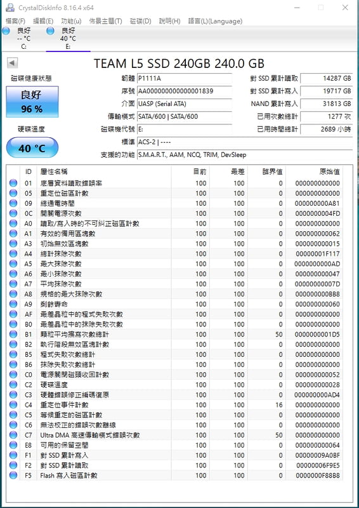This screenshot has width=359, height=508.
Task: Click the blue status orb for attribute E8
Action: [13, 445]
